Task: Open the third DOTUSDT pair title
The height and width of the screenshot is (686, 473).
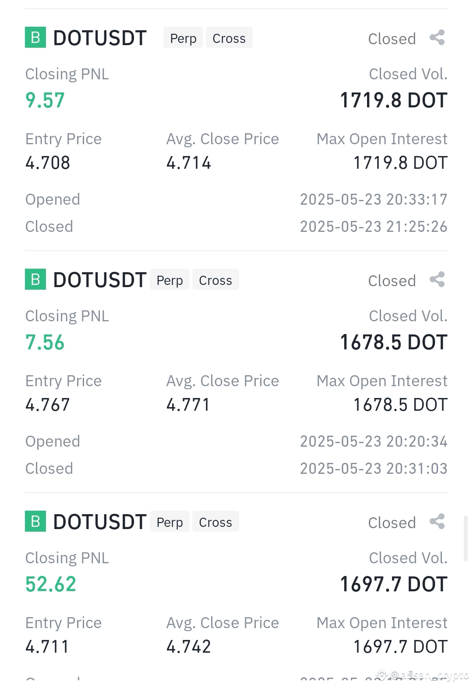Action: 100,522
